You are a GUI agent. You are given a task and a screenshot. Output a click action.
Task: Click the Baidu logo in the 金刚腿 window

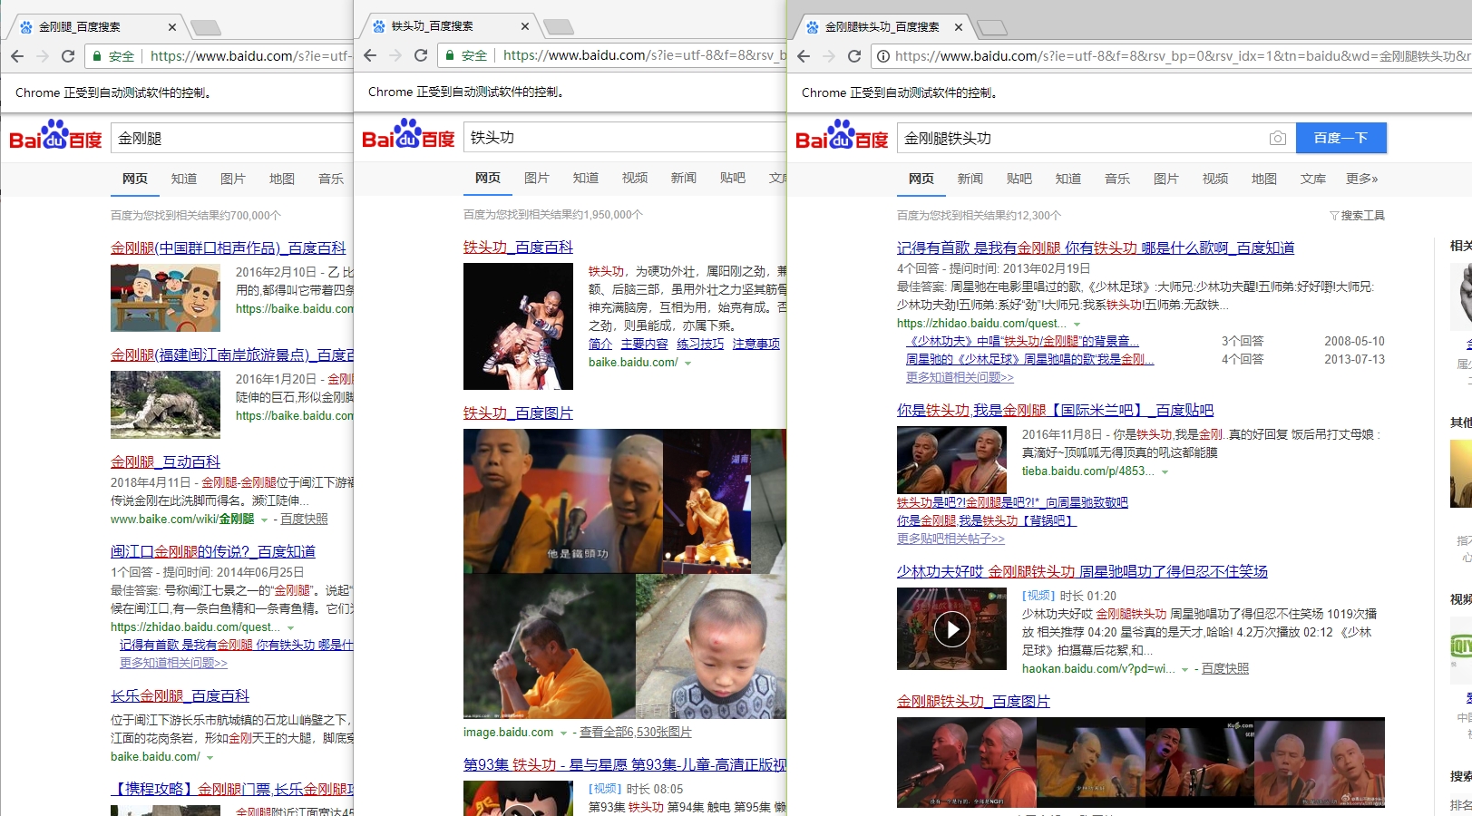(x=55, y=137)
